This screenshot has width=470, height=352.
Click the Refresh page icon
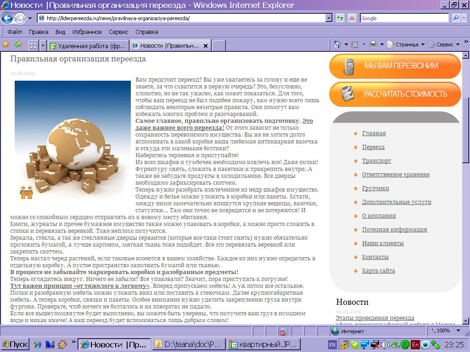coord(340,18)
